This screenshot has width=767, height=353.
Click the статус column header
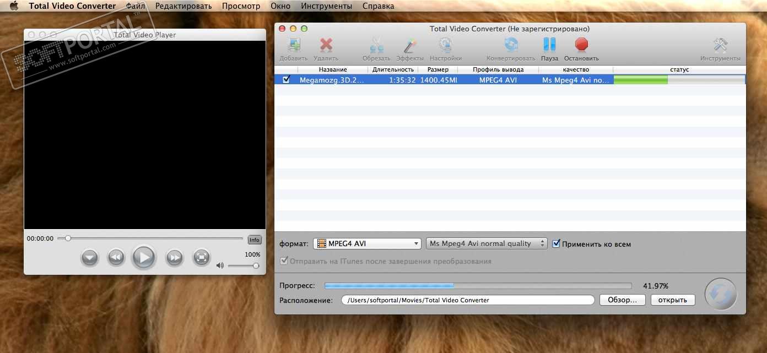679,69
